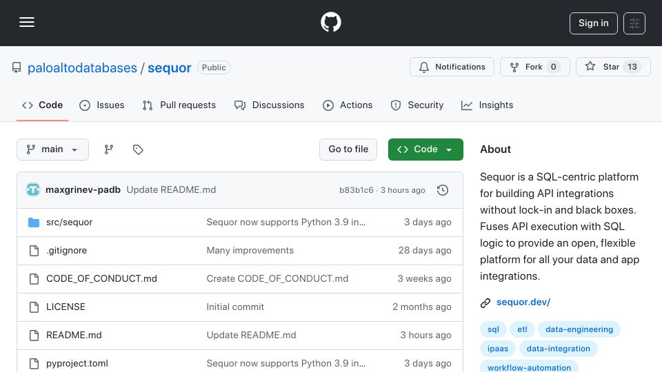Select the data-integration topic tag
Image resolution: width=662 pixels, height=372 pixels.
click(558, 349)
